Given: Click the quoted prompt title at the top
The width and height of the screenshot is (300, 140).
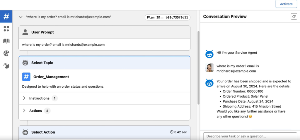Looking at the screenshot, I should click(x=69, y=17).
